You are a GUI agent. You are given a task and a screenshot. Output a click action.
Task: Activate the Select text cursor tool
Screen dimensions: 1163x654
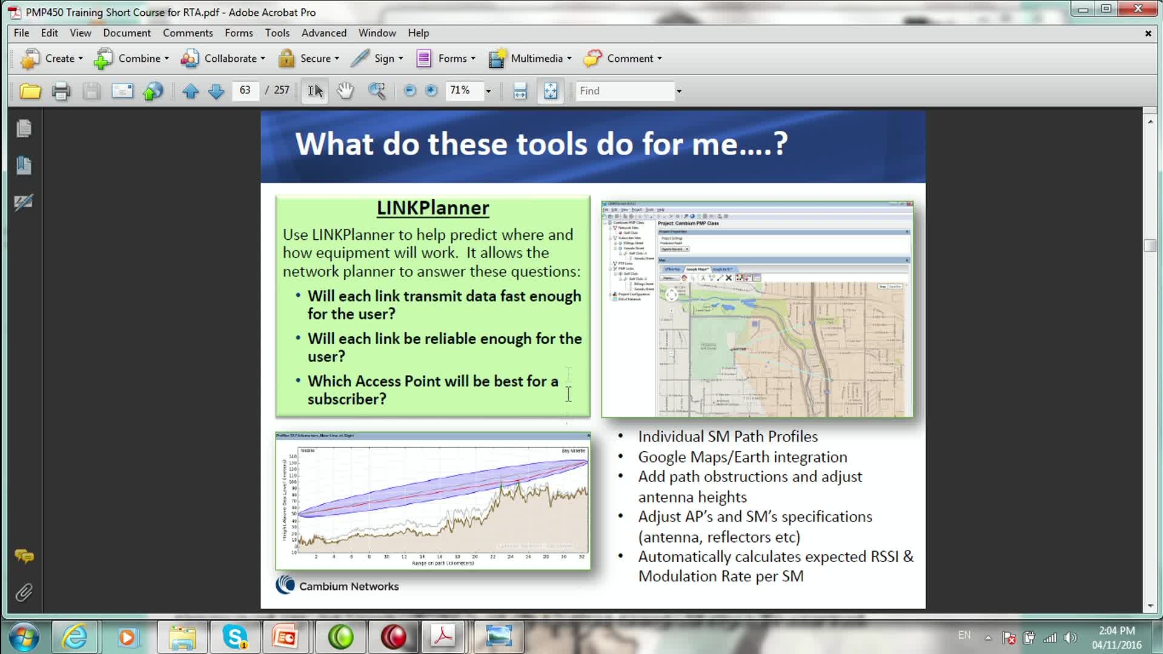click(x=315, y=91)
